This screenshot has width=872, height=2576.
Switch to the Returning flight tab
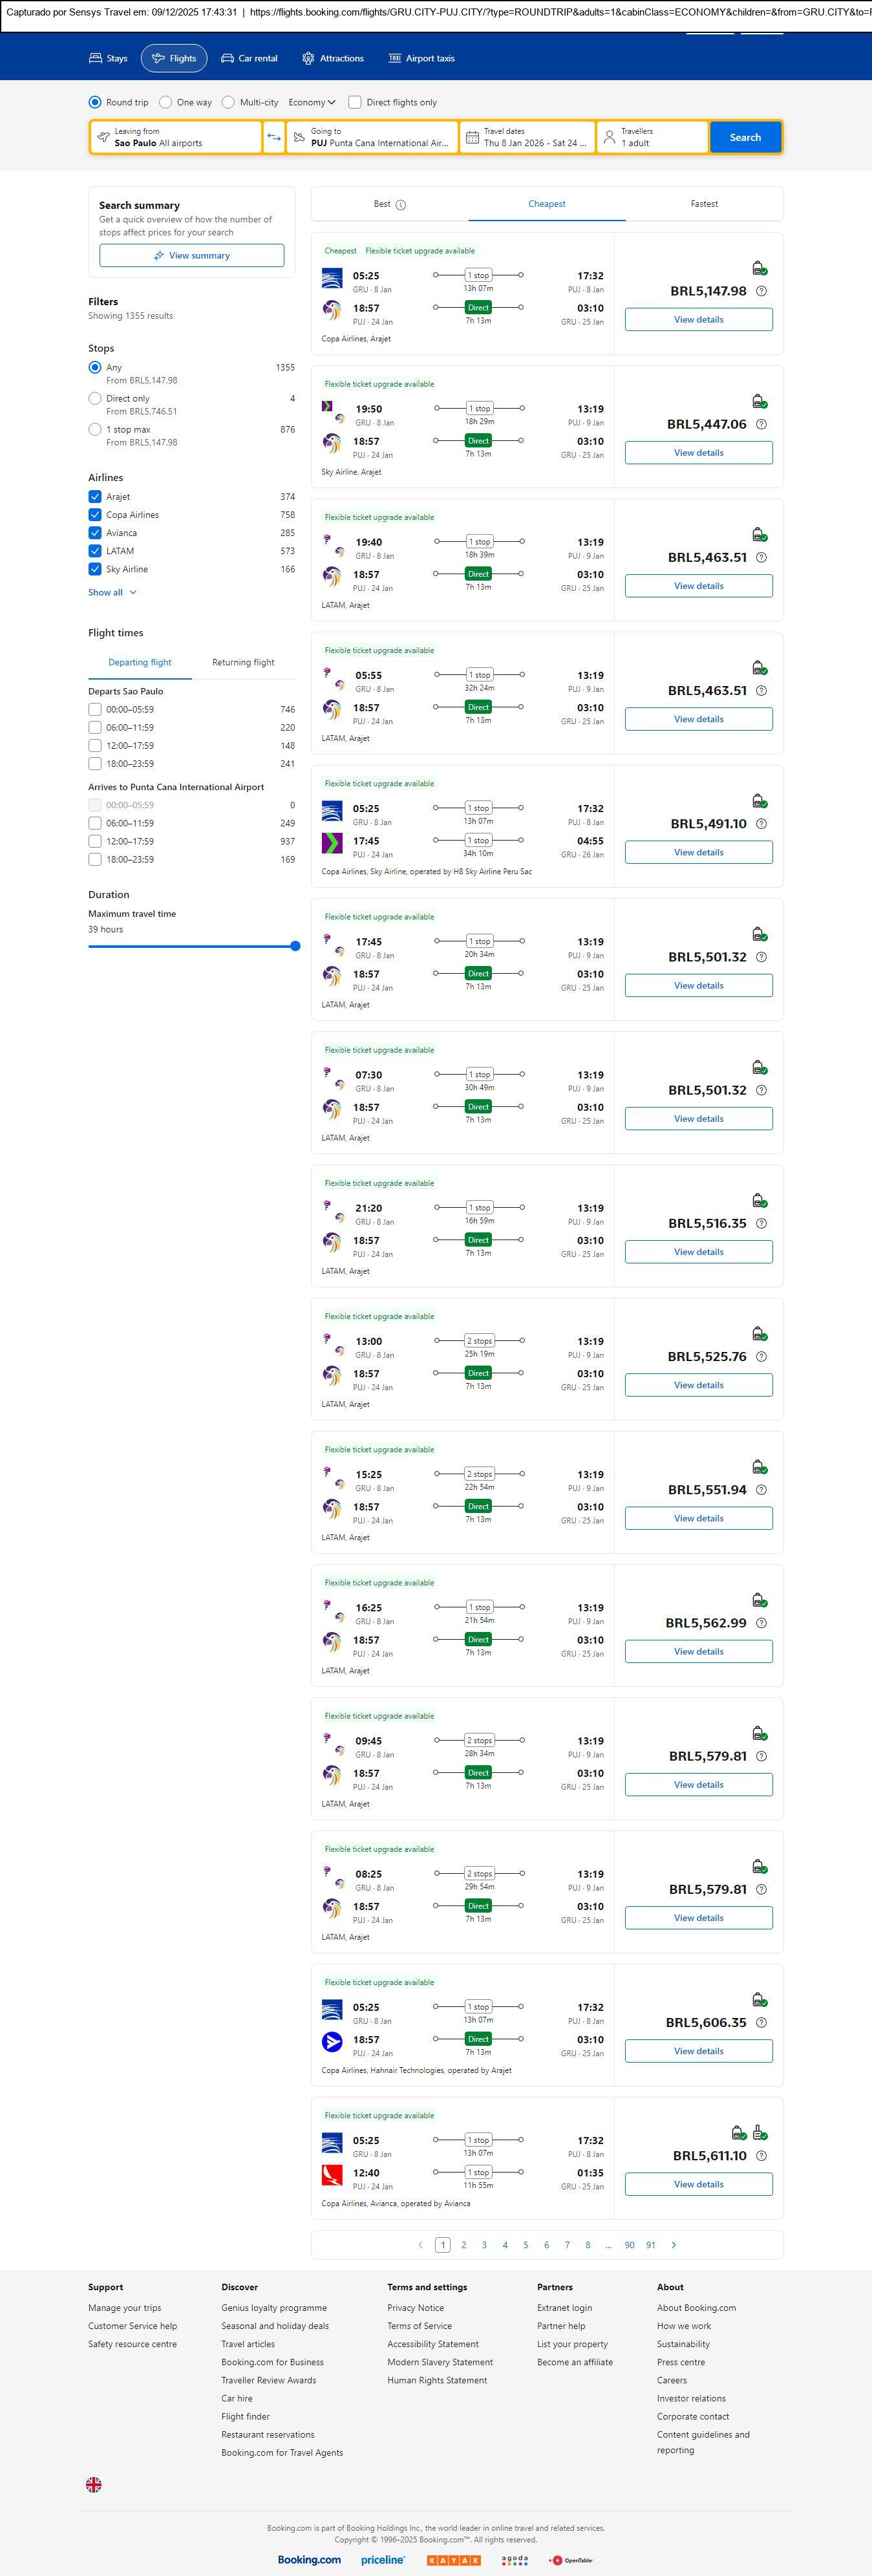click(x=243, y=662)
